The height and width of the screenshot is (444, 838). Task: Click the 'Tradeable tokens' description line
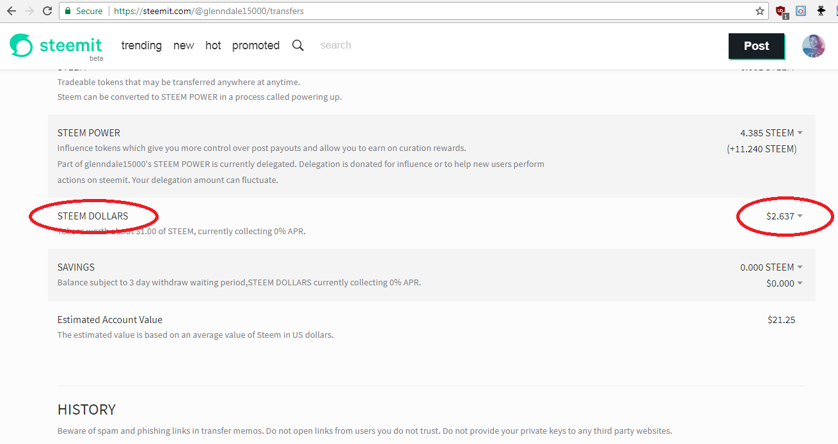click(178, 83)
